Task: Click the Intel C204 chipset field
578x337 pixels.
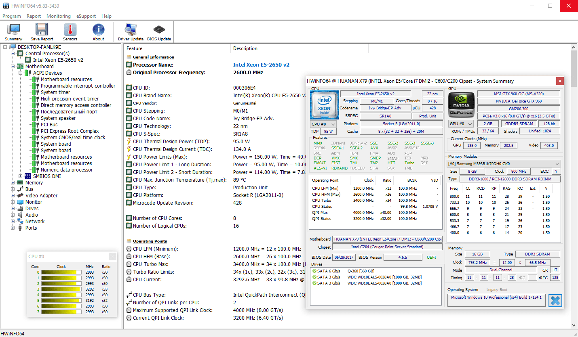Action: click(387, 247)
